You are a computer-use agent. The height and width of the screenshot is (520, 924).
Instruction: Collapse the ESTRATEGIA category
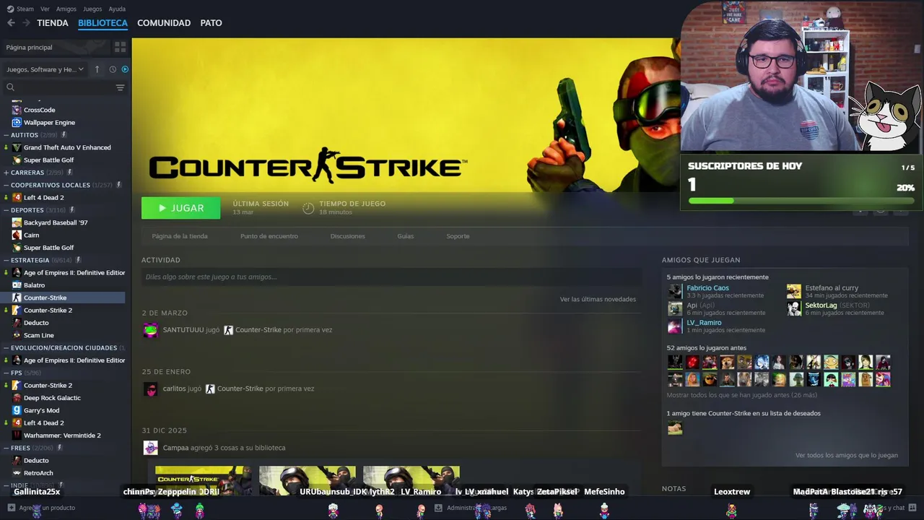(x=5, y=260)
